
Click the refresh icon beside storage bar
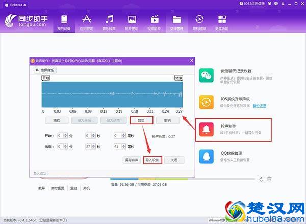[x=261, y=179]
